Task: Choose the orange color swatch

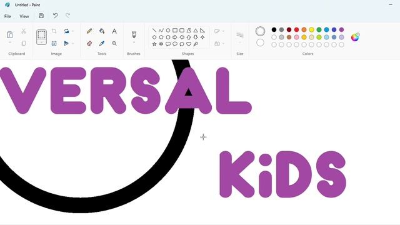Action: [304, 29]
